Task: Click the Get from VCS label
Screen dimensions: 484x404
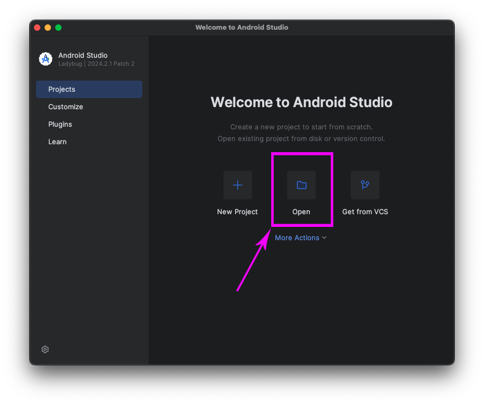Action: [x=365, y=212]
